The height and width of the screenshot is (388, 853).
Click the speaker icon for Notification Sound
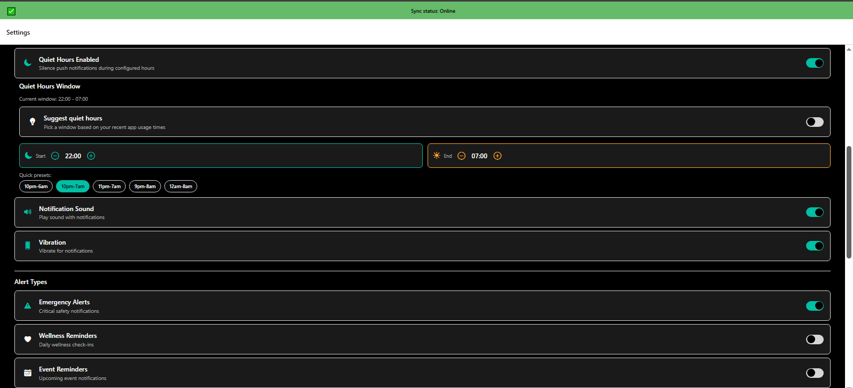28,212
